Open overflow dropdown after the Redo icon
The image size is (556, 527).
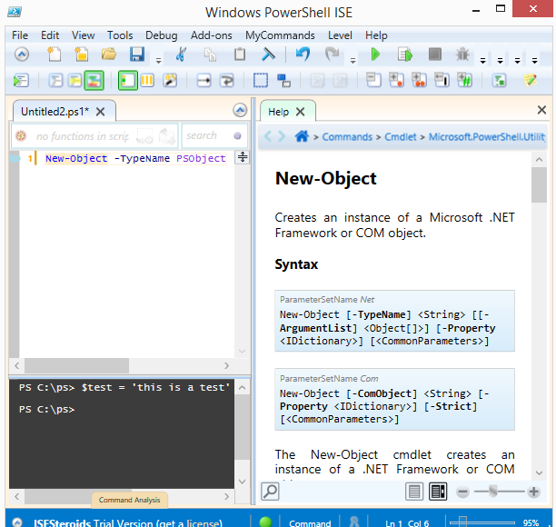[352, 61]
